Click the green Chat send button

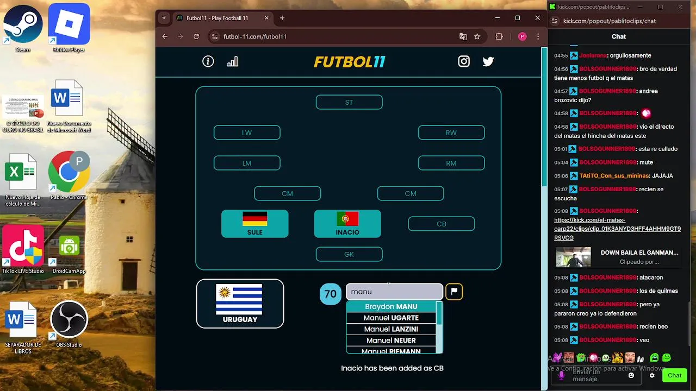[675, 375]
